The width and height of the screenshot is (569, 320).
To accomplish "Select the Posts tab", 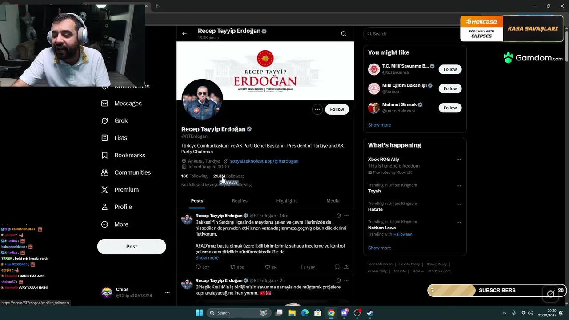I will click(197, 201).
